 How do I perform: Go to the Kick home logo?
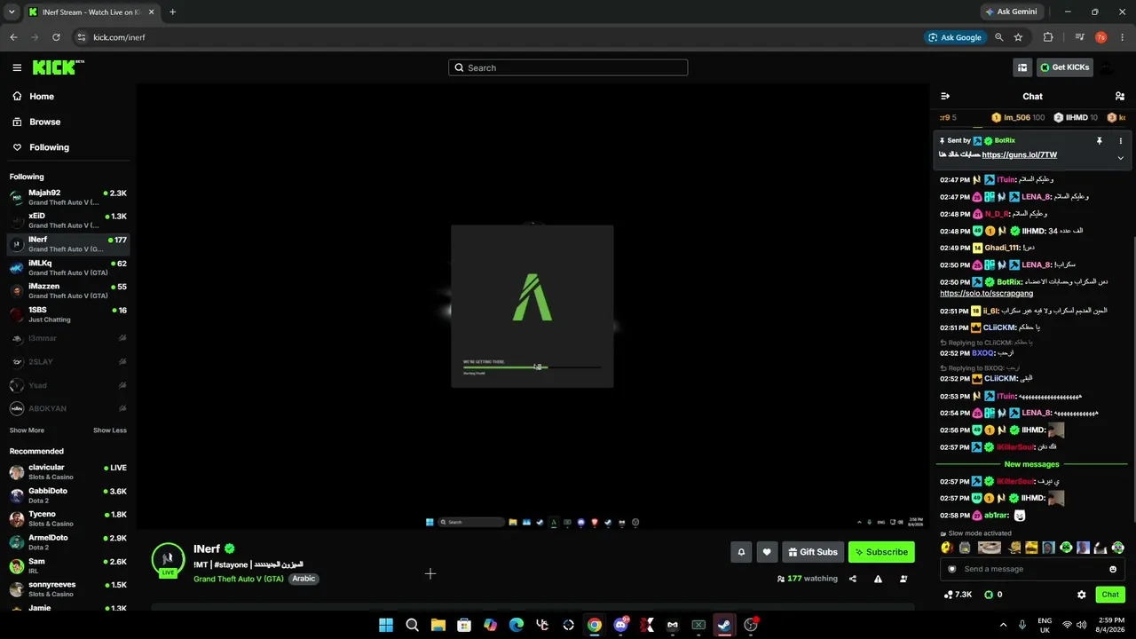click(59, 67)
